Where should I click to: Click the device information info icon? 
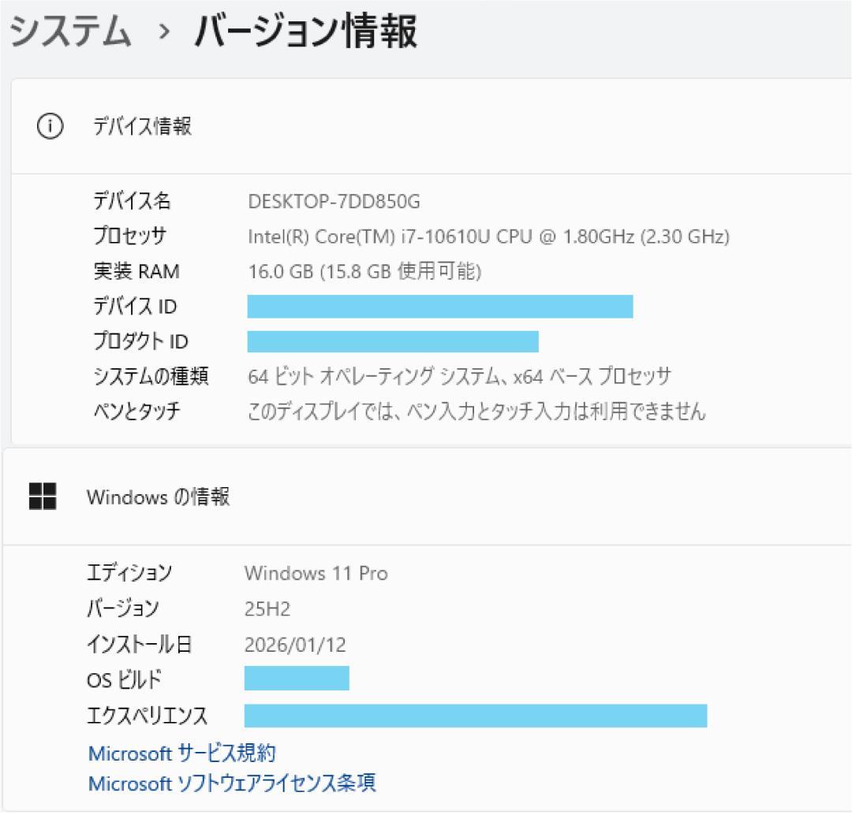point(49,126)
